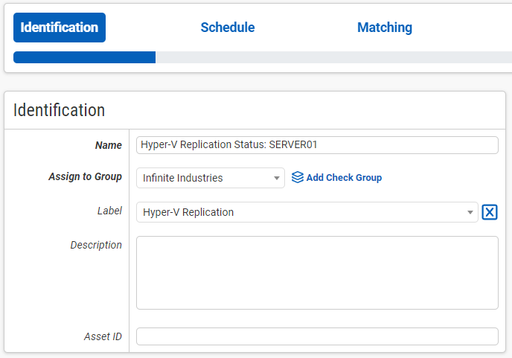Click the Identification section heading
Viewport: 512px width, 358px height.
point(60,110)
